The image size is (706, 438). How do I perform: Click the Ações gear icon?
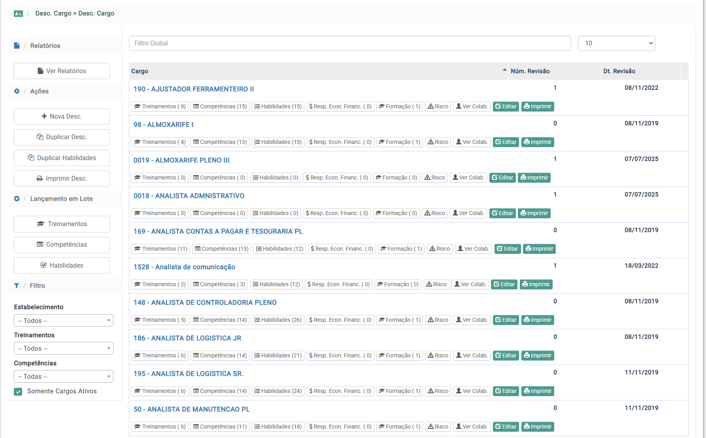point(17,91)
